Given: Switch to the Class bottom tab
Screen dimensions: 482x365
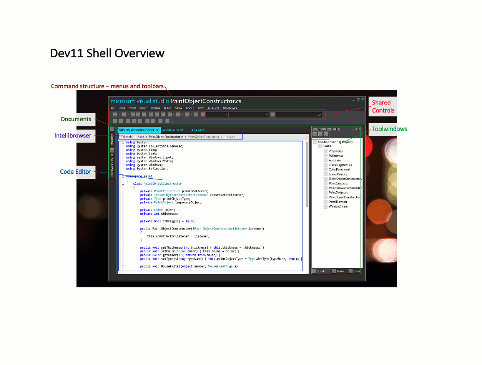Looking at the screenshot, I should point(355,271).
